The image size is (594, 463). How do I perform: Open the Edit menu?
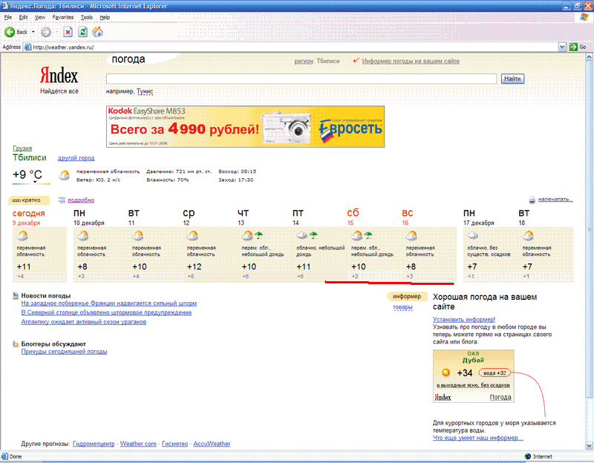click(x=24, y=17)
